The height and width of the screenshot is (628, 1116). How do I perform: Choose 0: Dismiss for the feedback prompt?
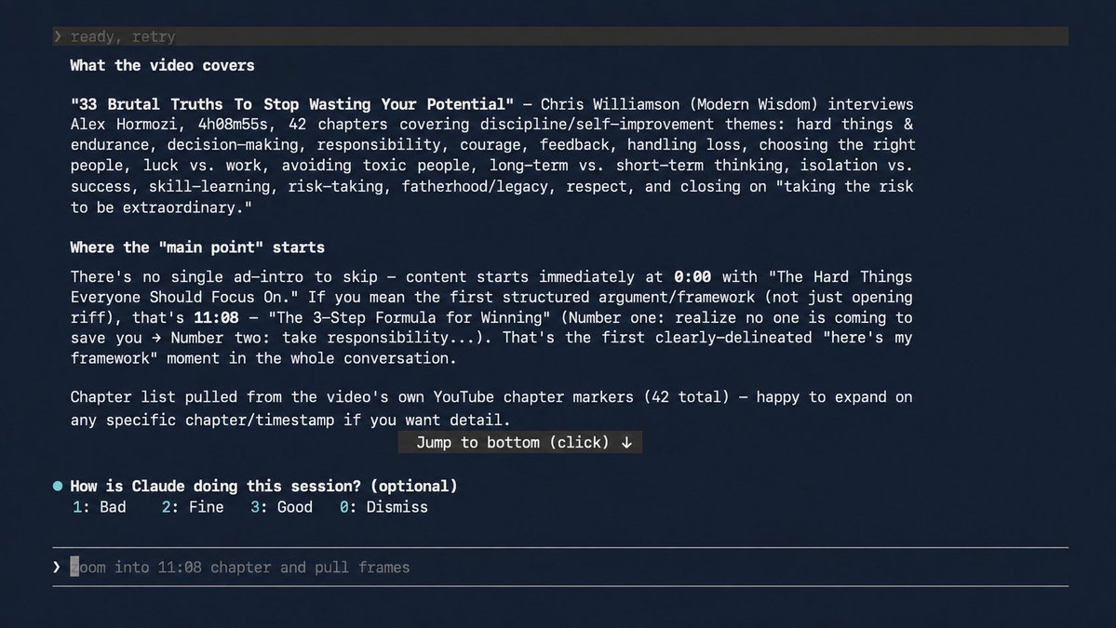pyautogui.click(x=383, y=507)
